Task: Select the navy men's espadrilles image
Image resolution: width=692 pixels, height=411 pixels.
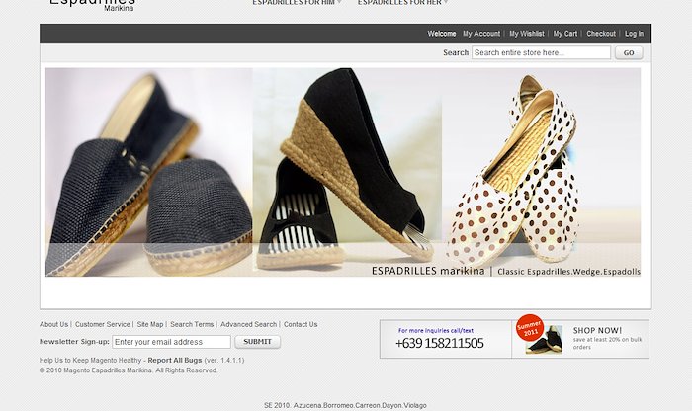Action: [x=149, y=172]
